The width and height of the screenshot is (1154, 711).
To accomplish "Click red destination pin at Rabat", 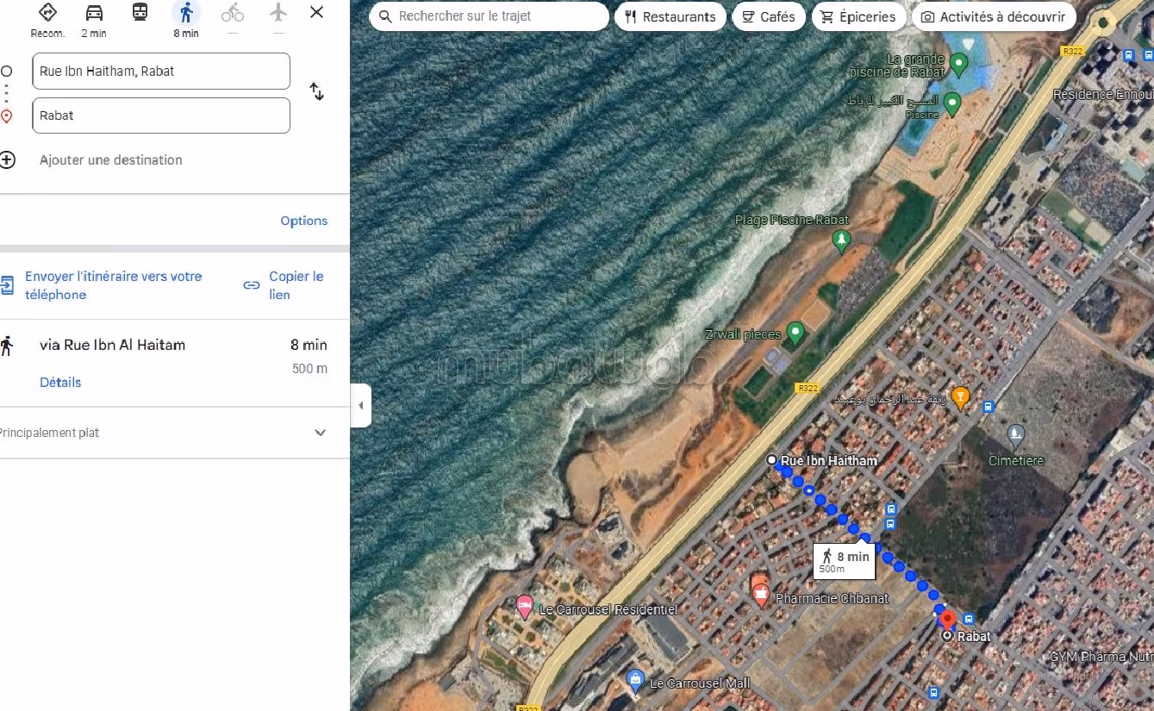I will click(x=947, y=621).
